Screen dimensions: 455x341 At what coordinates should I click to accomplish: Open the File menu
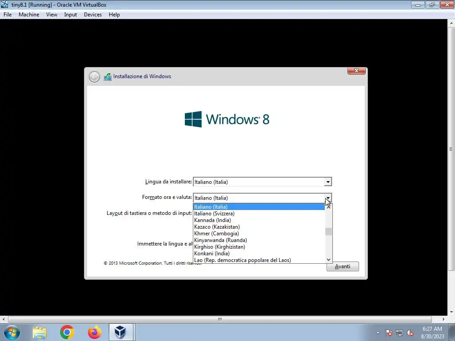[x=8, y=15]
